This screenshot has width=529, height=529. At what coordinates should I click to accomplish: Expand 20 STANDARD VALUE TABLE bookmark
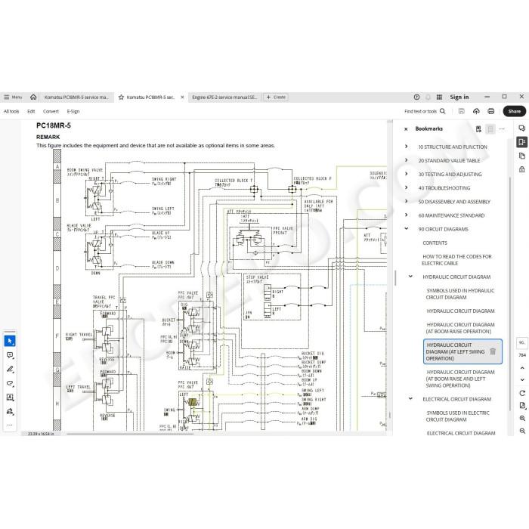(x=407, y=160)
